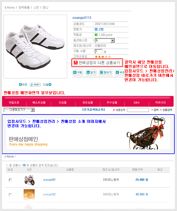Open the Q&A menu tab
This screenshot has width=177, height=211.
[137, 102]
